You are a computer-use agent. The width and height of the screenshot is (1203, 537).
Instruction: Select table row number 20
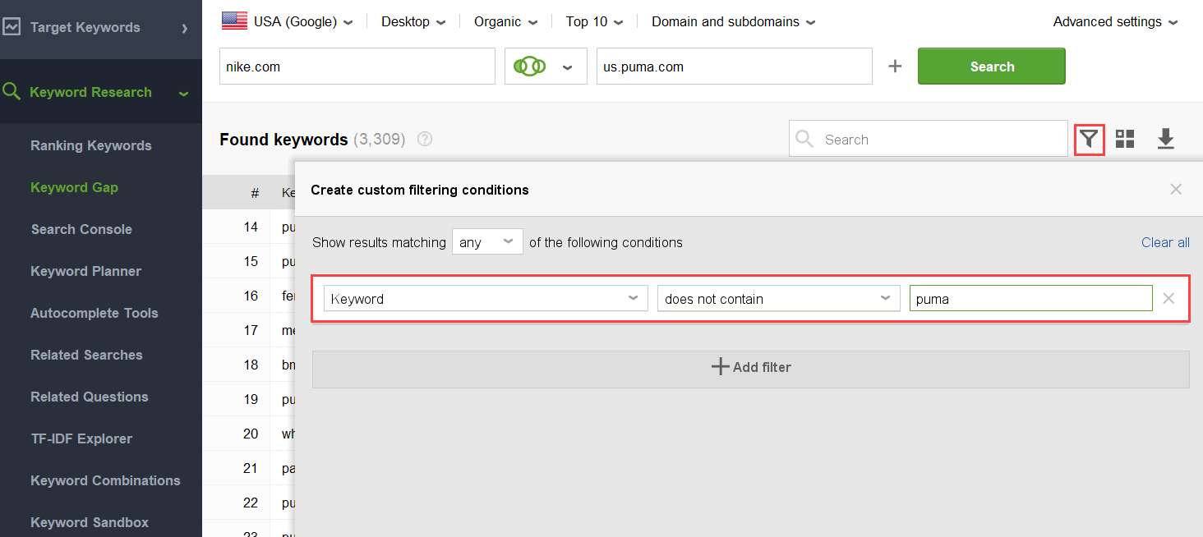tap(251, 434)
